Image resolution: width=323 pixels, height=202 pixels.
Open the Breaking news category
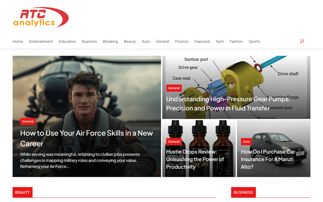click(x=110, y=41)
